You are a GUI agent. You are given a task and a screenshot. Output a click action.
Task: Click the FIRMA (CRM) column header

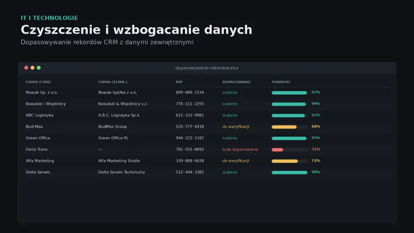point(38,82)
